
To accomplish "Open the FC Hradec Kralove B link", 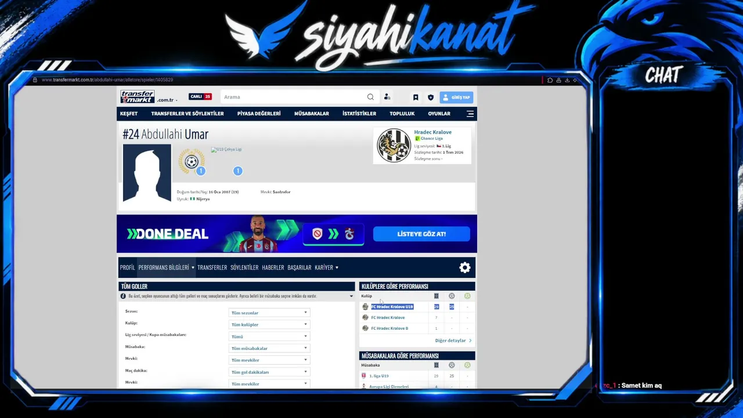I will (389, 329).
